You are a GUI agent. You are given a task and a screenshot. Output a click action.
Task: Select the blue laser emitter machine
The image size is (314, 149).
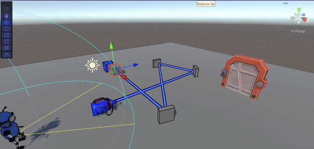click(102, 106)
